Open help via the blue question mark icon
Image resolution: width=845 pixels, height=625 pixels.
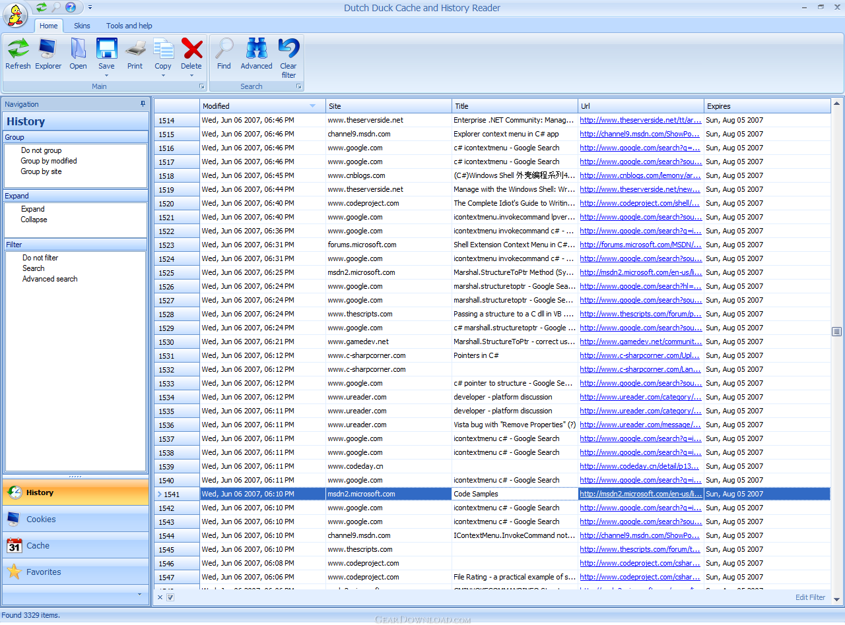[x=71, y=7]
